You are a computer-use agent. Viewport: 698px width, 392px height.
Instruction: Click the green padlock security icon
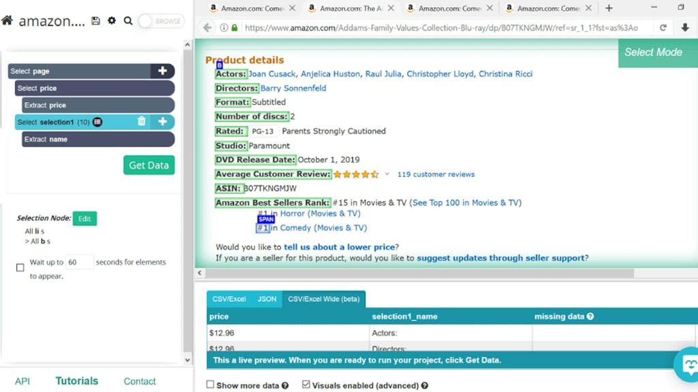(234, 27)
